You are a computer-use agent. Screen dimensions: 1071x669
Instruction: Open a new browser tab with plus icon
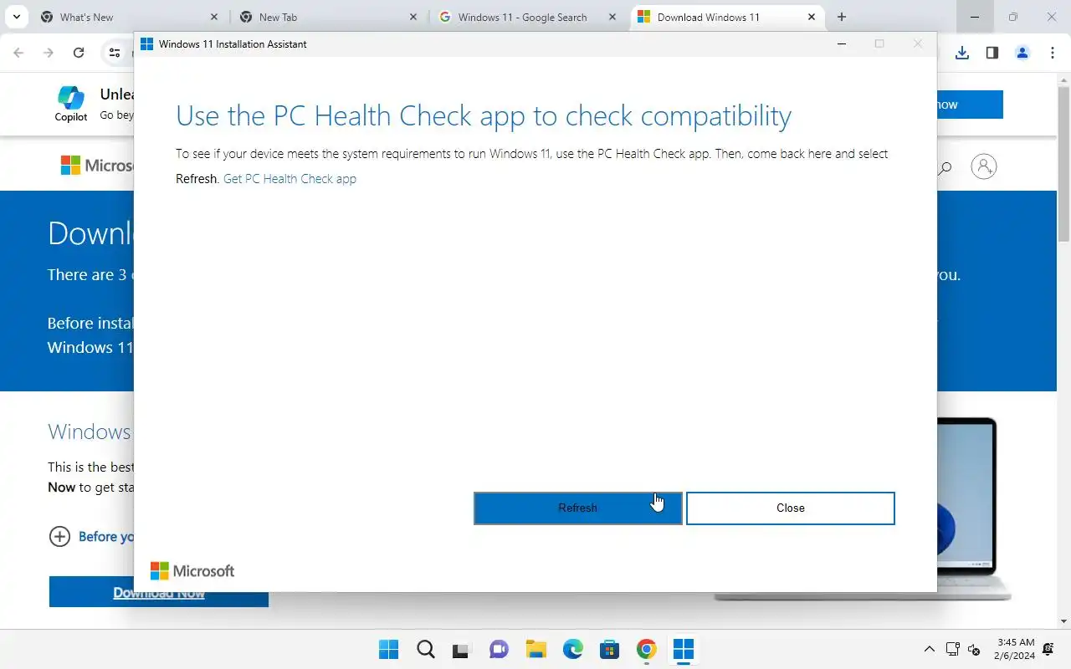point(842,17)
